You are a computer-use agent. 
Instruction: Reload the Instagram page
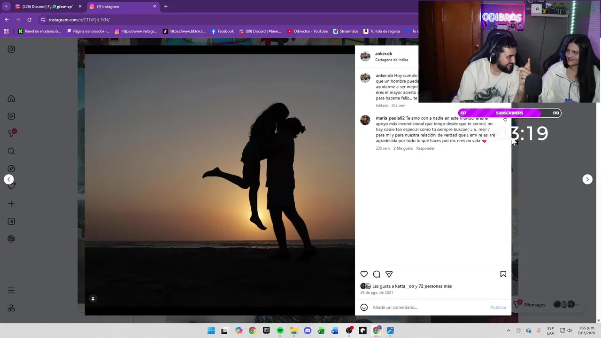[29, 20]
